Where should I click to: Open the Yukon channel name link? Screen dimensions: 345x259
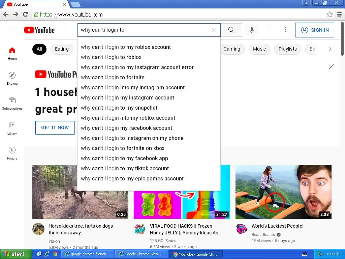[x=54, y=241]
